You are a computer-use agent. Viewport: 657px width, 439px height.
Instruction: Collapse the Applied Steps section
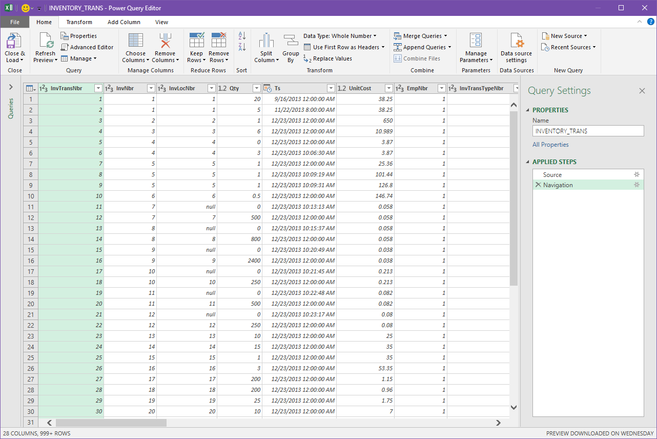coord(528,162)
